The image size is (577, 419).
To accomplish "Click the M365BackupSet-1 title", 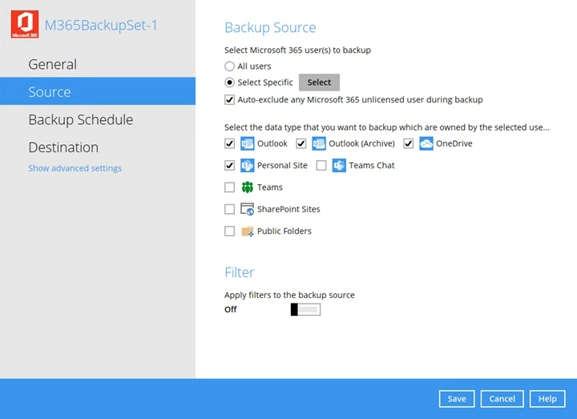I will coord(101,25).
